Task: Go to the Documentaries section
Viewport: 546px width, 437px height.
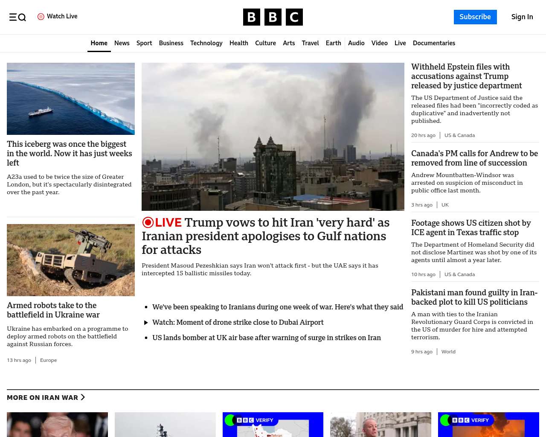Action: click(434, 43)
